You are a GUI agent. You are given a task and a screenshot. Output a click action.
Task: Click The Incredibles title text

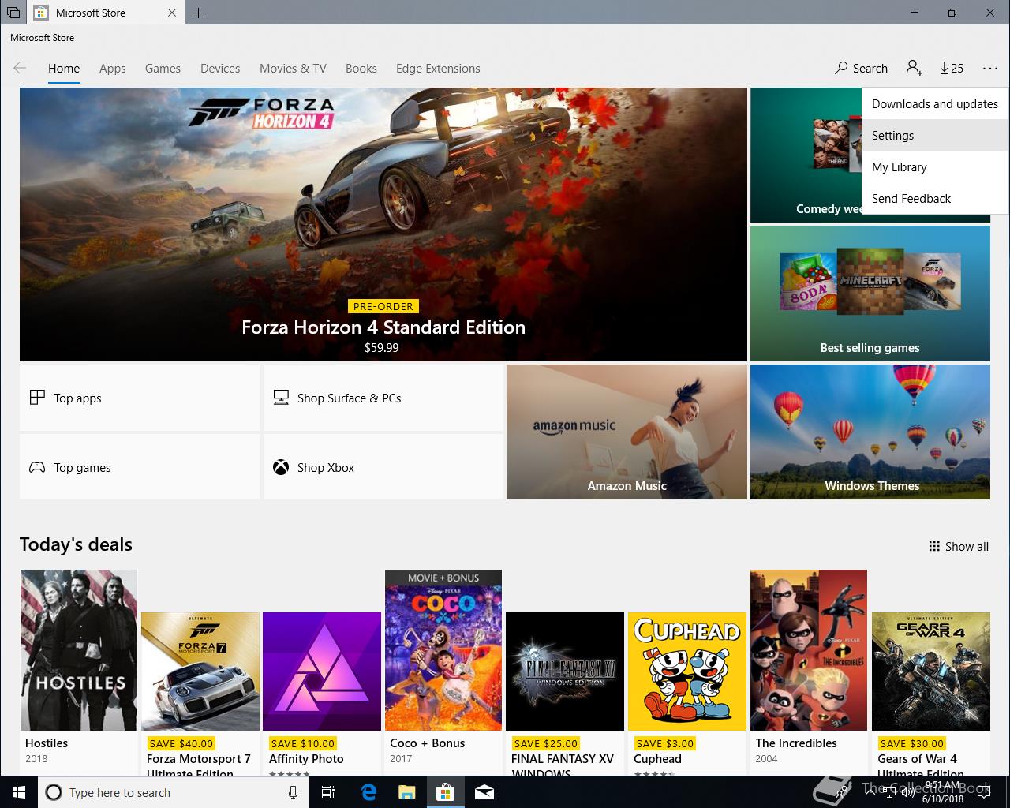click(796, 743)
